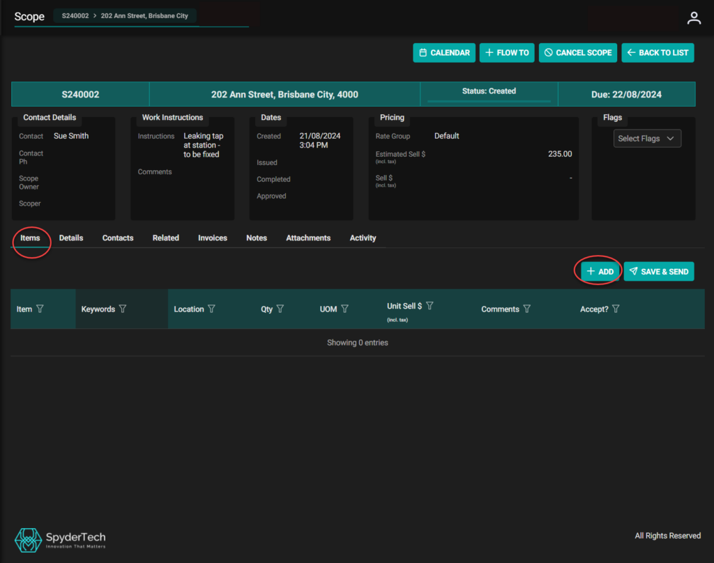Filter by Location column
Viewport: 714px width, 563px height.
211,309
